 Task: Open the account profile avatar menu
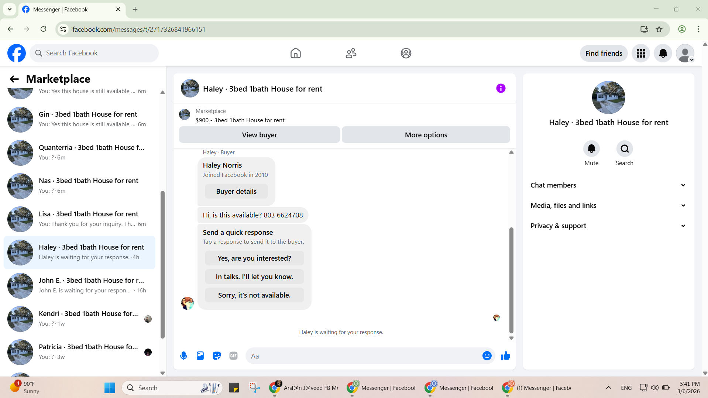685,53
